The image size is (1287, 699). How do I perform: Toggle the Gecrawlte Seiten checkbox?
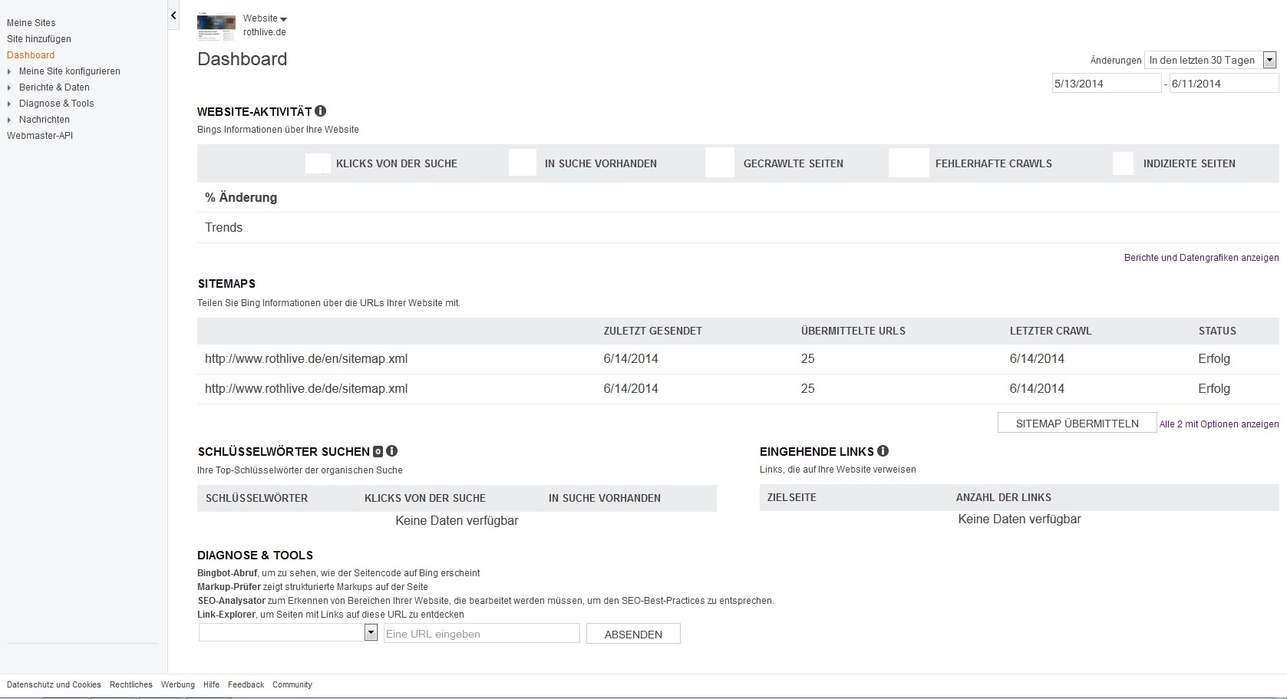[720, 163]
